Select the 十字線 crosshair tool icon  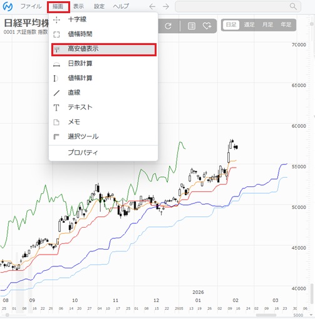pyautogui.click(x=56, y=20)
